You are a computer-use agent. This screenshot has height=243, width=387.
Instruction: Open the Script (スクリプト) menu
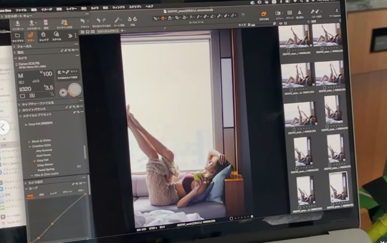(x=136, y=7)
